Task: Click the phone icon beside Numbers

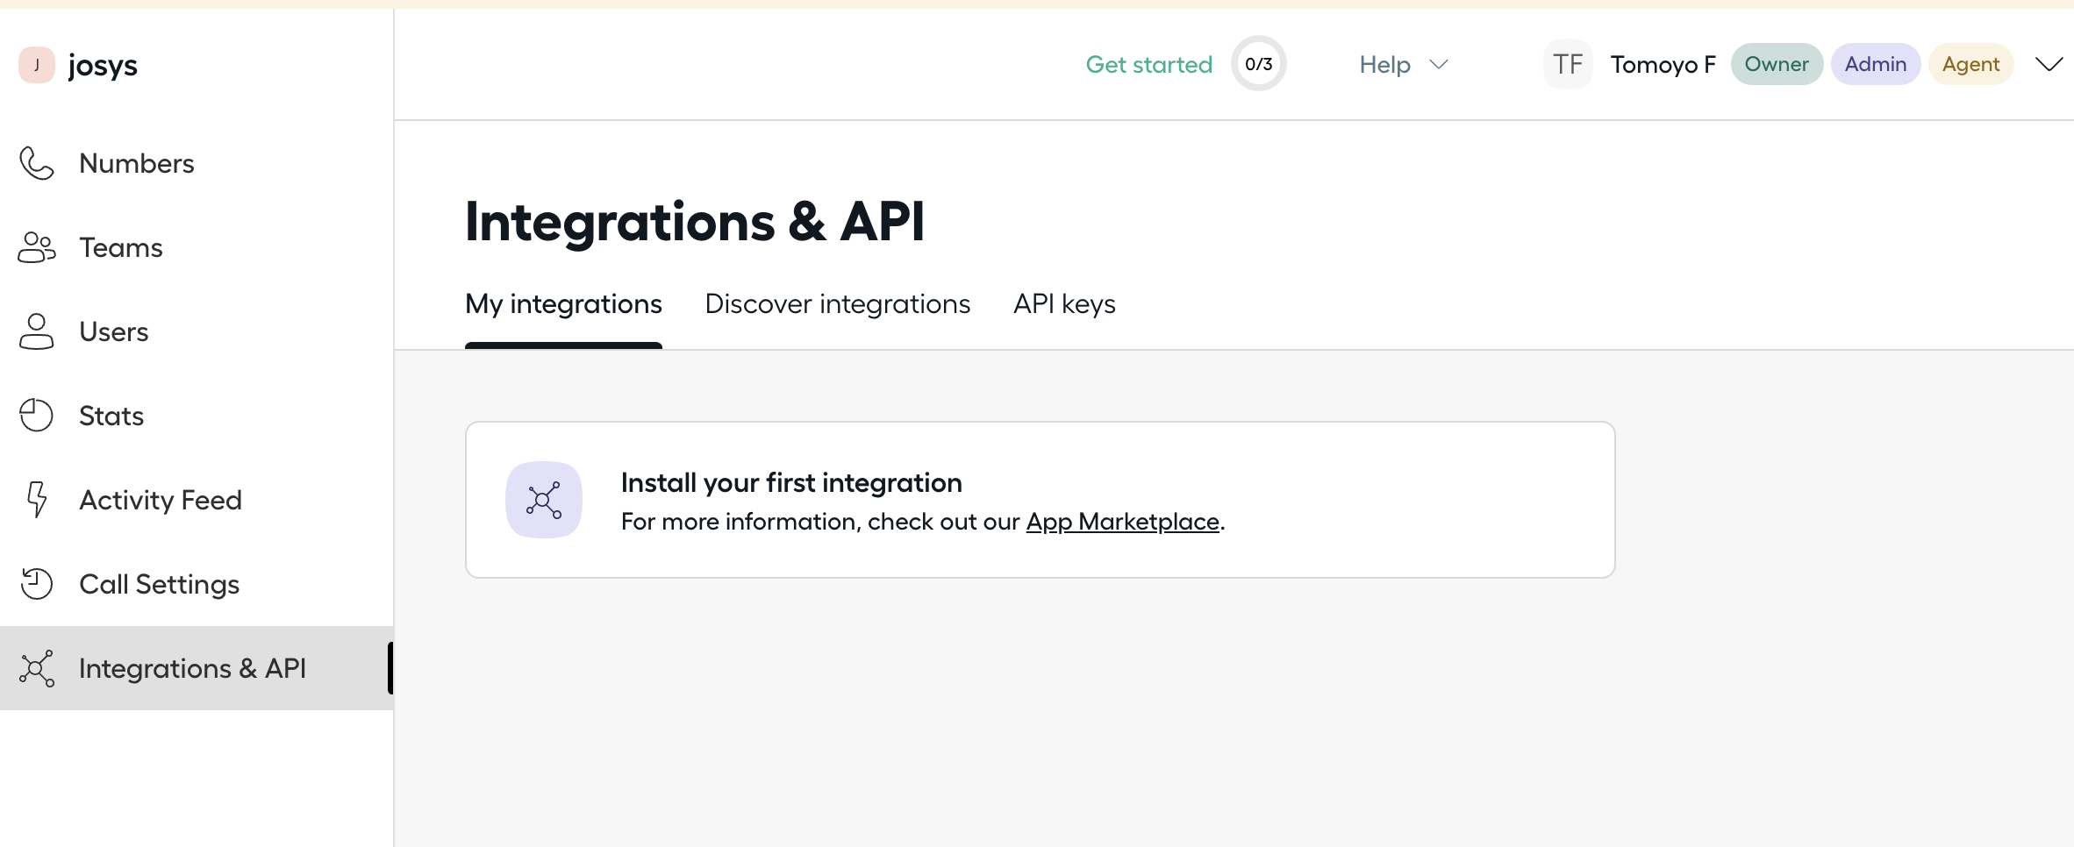Action: point(36,163)
